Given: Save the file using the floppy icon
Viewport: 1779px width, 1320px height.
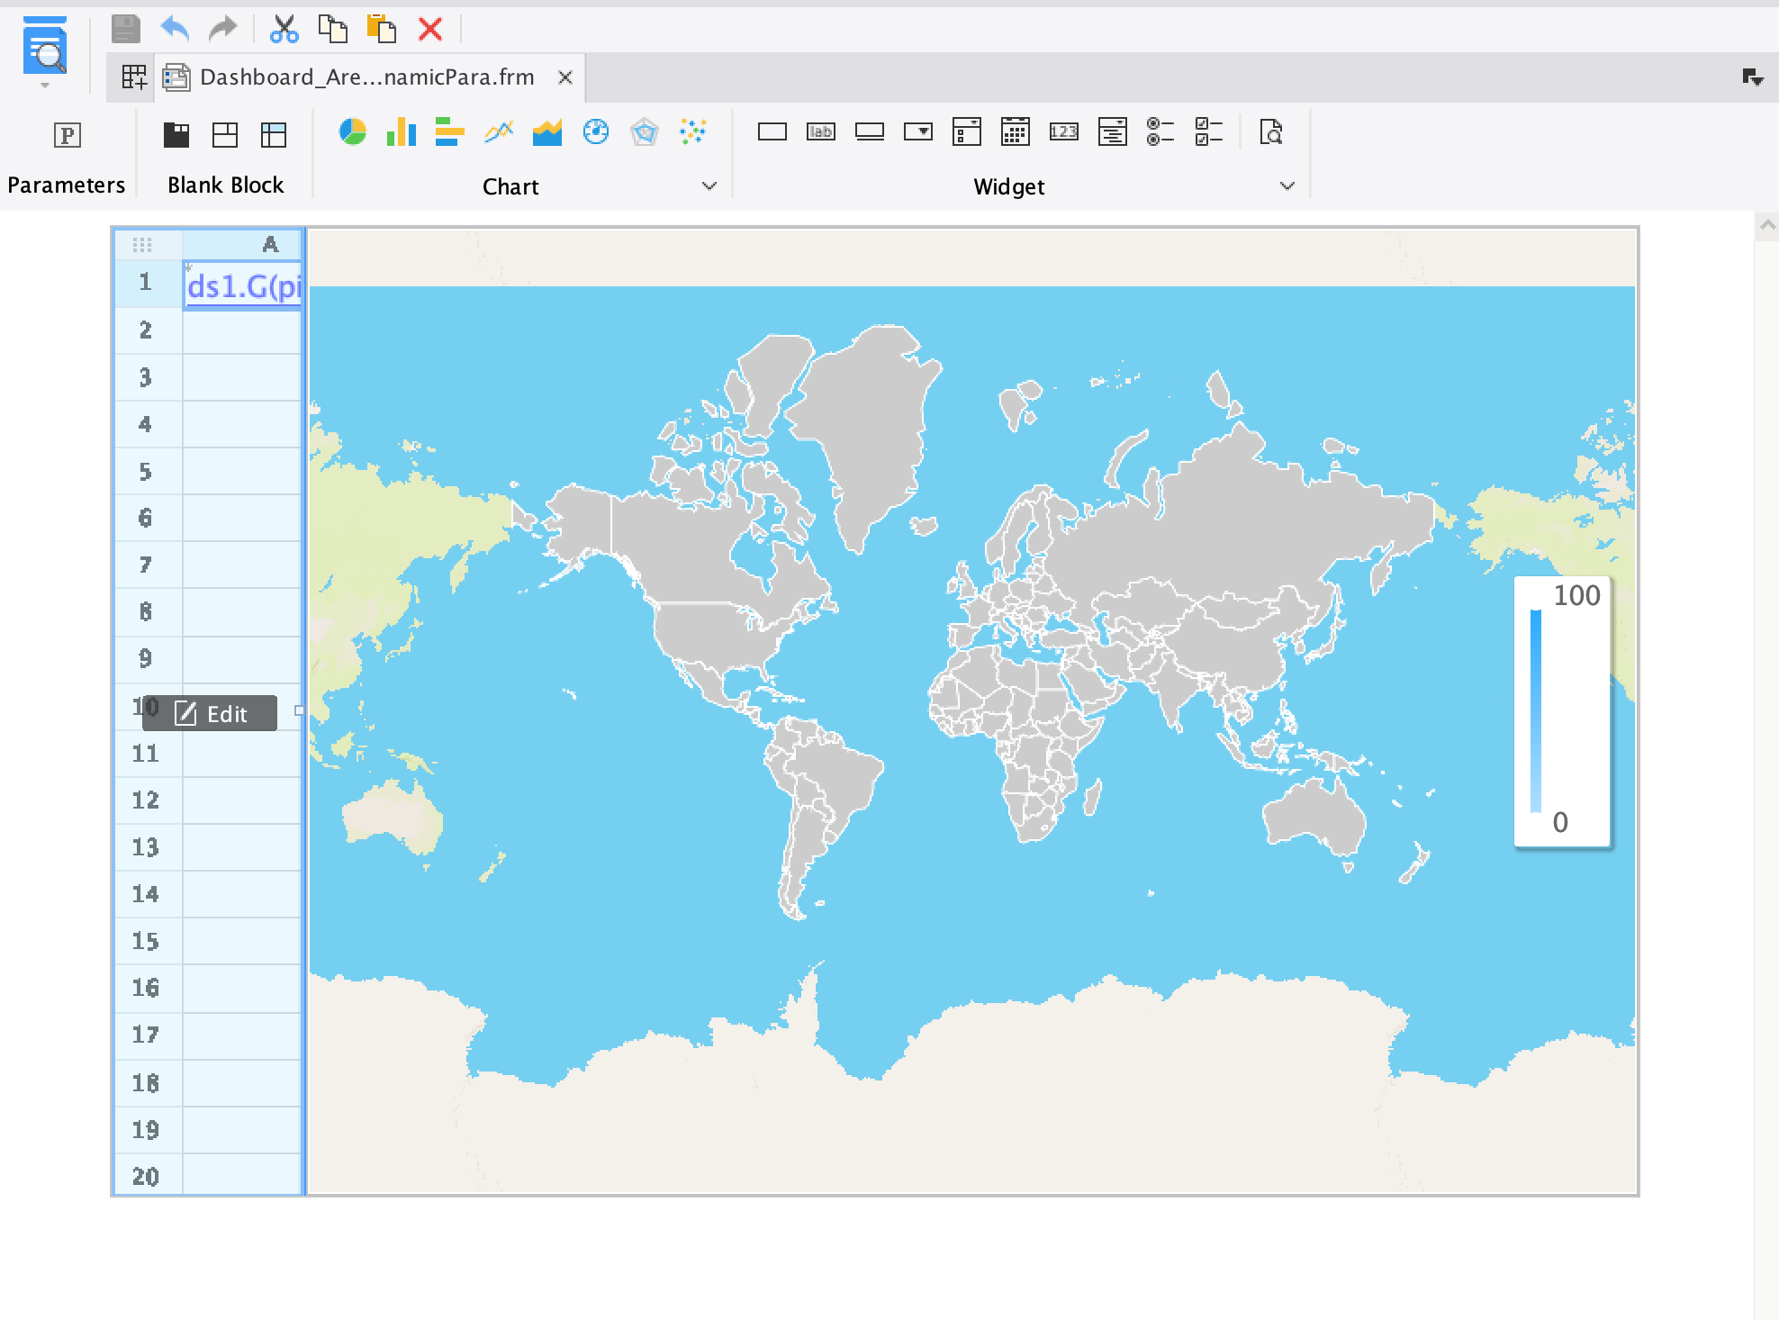Looking at the screenshot, I should click(x=126, y=29).
